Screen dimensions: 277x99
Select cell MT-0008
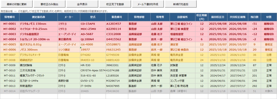click(10, 60)
